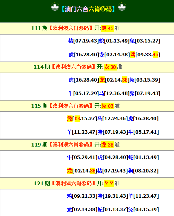This screenshot has width=174, height=216.
Task: Click 蛇[01.13.37] in the 121期 block
Action: [x=113, y=209]
